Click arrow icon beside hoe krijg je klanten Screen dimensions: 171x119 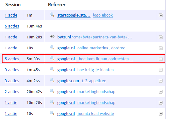click(161, 70)
